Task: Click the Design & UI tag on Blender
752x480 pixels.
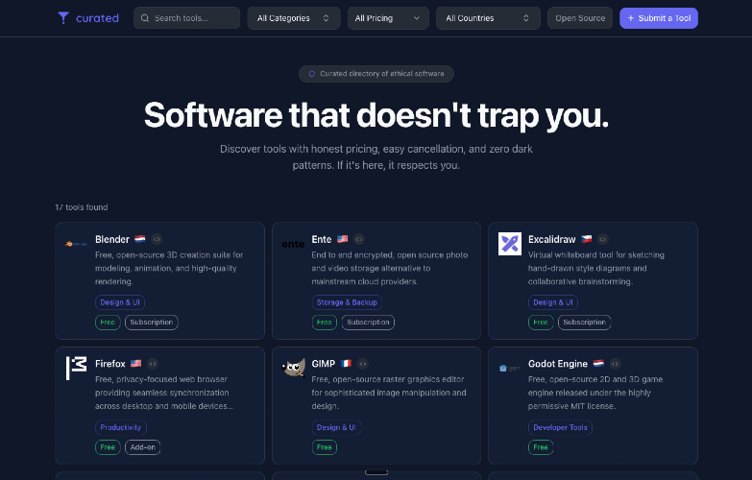Action: coord(120,302)
